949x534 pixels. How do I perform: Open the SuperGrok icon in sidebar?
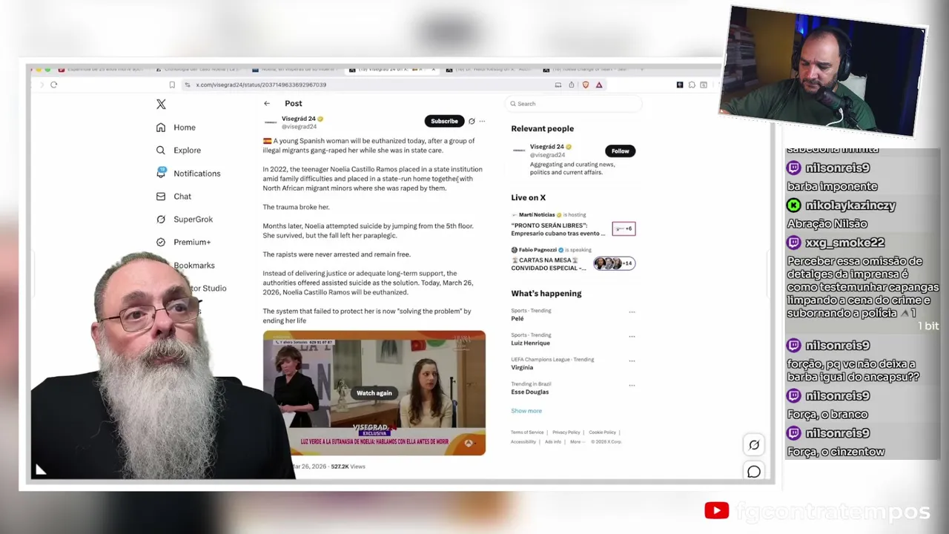pyautogui.click(x=161, y=220)
